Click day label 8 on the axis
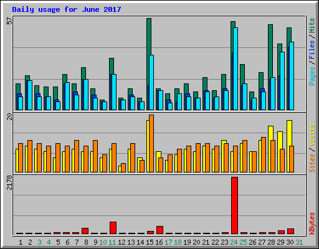 click(x=86, y=242)
